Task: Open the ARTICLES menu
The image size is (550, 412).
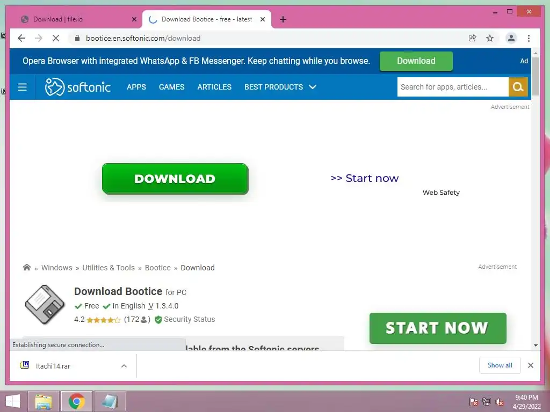Action: click(x=214, y=87)
